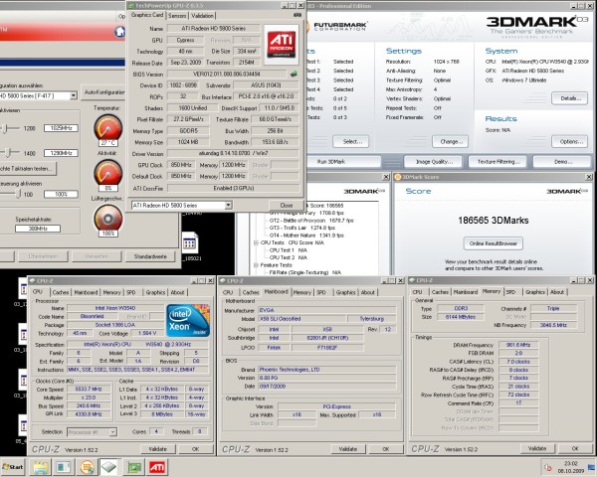Select the GT2 - Battle of Proxycon result row
Viewport: 597px width, 477px height.
click(x=311, y=221)
